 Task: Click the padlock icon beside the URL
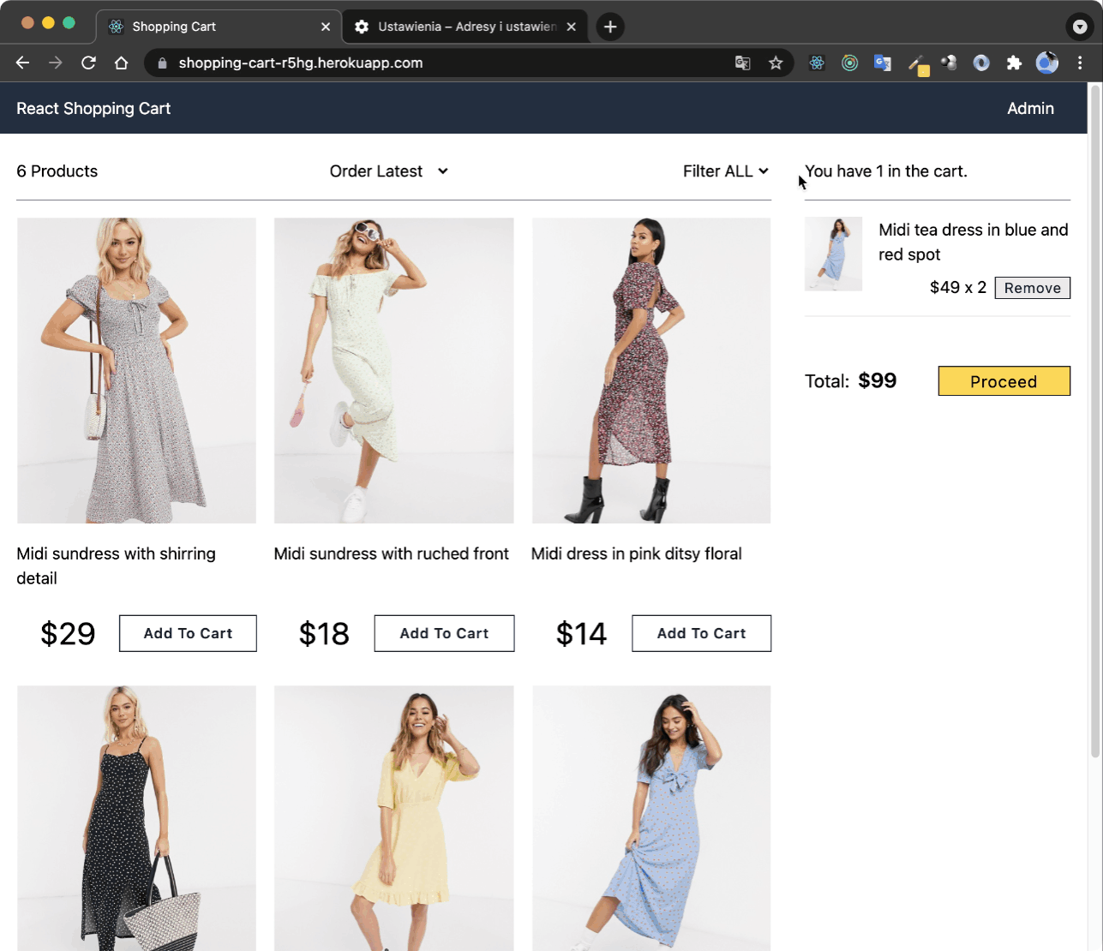click(161, 63)
